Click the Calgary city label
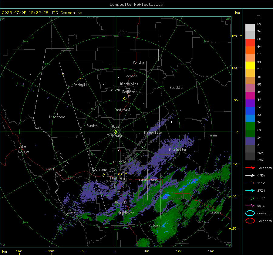Screen dimensions: 273x255 pos(118,178)
